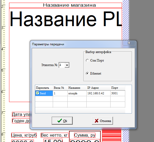The image size is (154, 142).
Task: Close the Параметры передачи dialog
Action: pyautogui.click(x=129, y=43)
